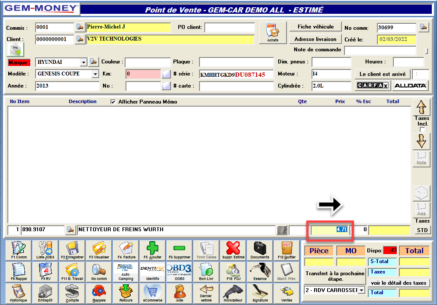Select the Pièce button
This screenshot has width=437, height=305.
tap(319, 251)
